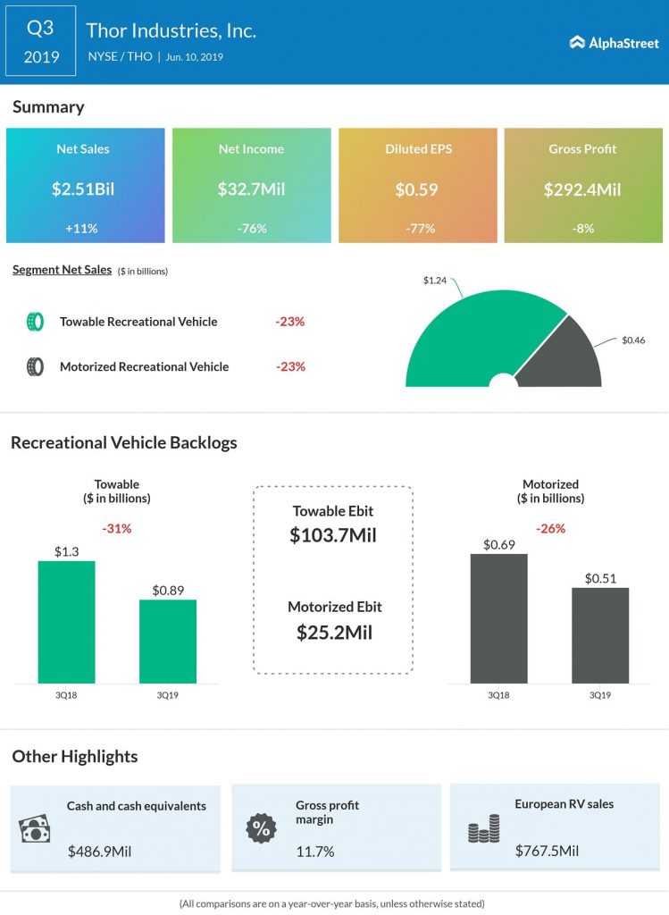Image resolution: width=669 pixels, height=915 pixels.
Task: Click the $0.59 diluted EPS value
Action: pos(416,189)
